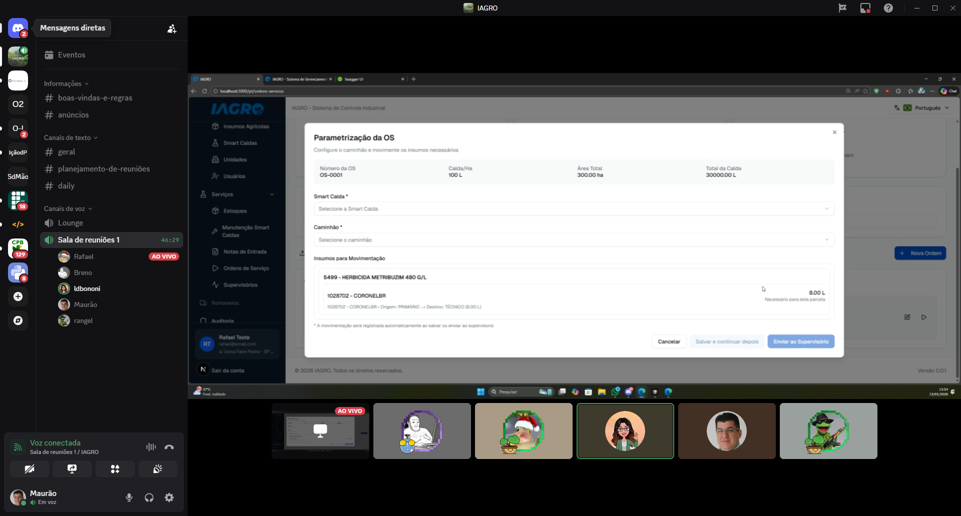
Task: Open Discord help question mark icon
Action: click(888, 8)
